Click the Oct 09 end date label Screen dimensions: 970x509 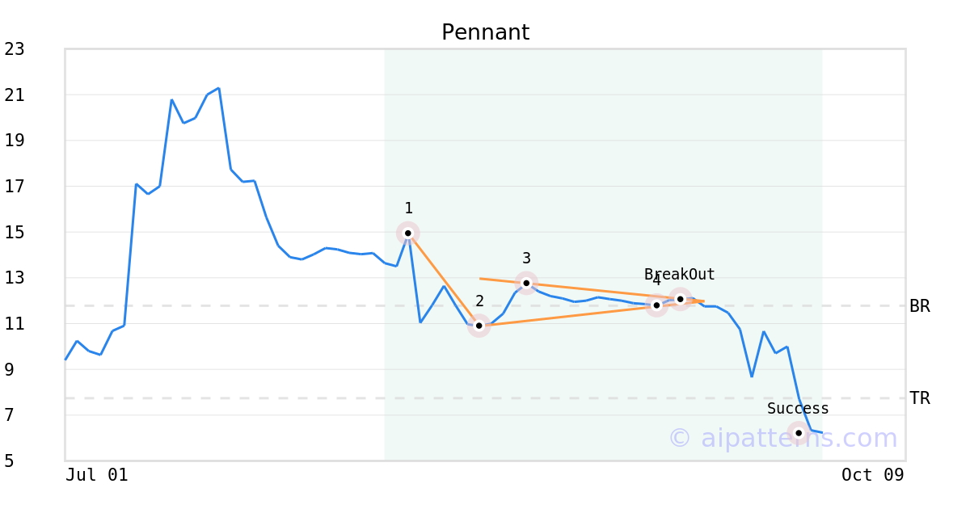tap(872, 475)
